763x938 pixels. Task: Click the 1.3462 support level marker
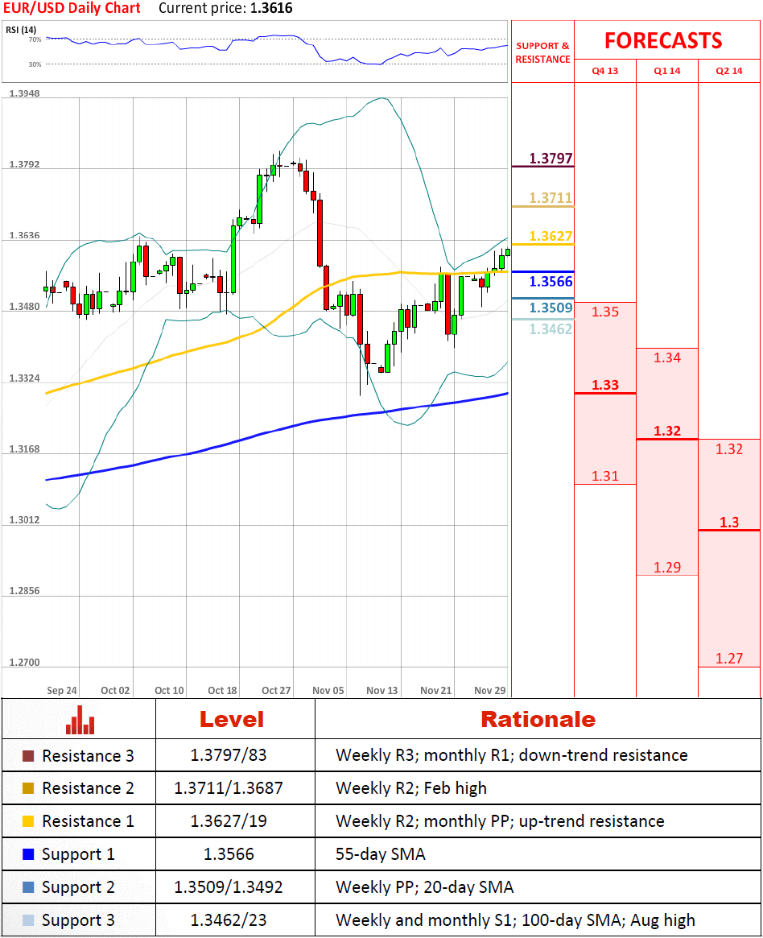tap(551, 329)
